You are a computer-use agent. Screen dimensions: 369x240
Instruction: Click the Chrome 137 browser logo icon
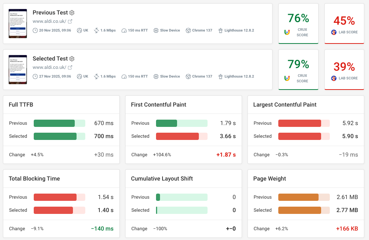(x=188, y=30)
